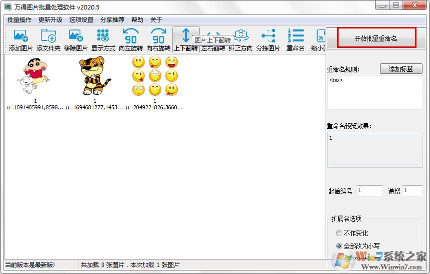
Task: Close the application window
Action: pos(415,5)
